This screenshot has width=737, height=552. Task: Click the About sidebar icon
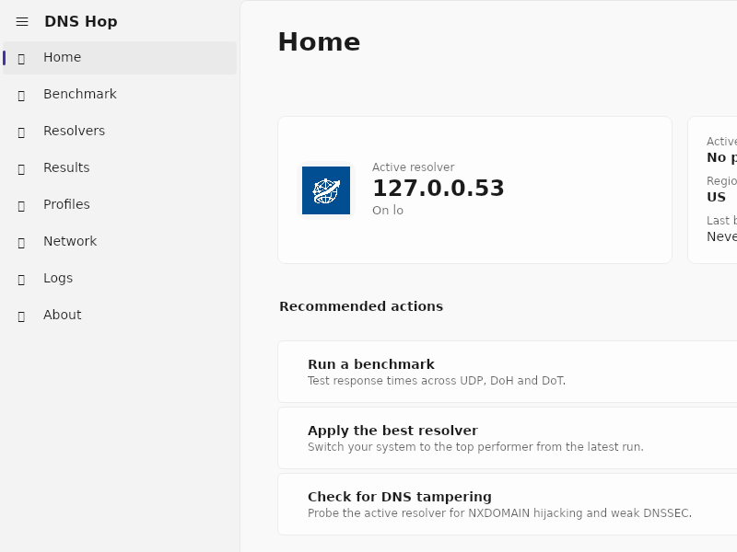click(x=21, y=316)
